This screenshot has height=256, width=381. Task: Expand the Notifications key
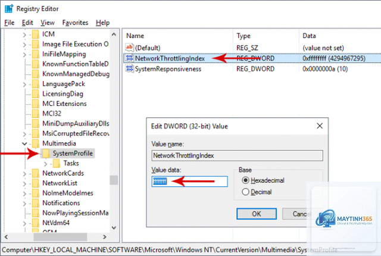pyautogui.click(x=24, y=204)
